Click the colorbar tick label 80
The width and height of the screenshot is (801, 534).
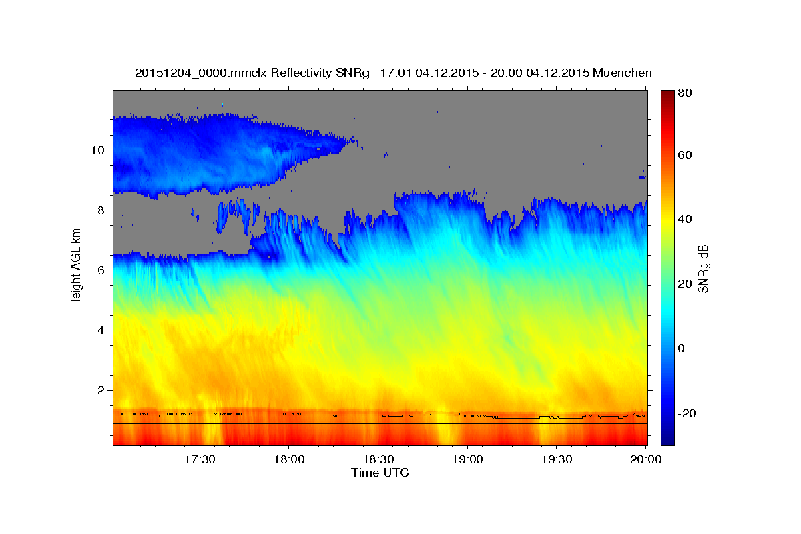tap(684, 93)
